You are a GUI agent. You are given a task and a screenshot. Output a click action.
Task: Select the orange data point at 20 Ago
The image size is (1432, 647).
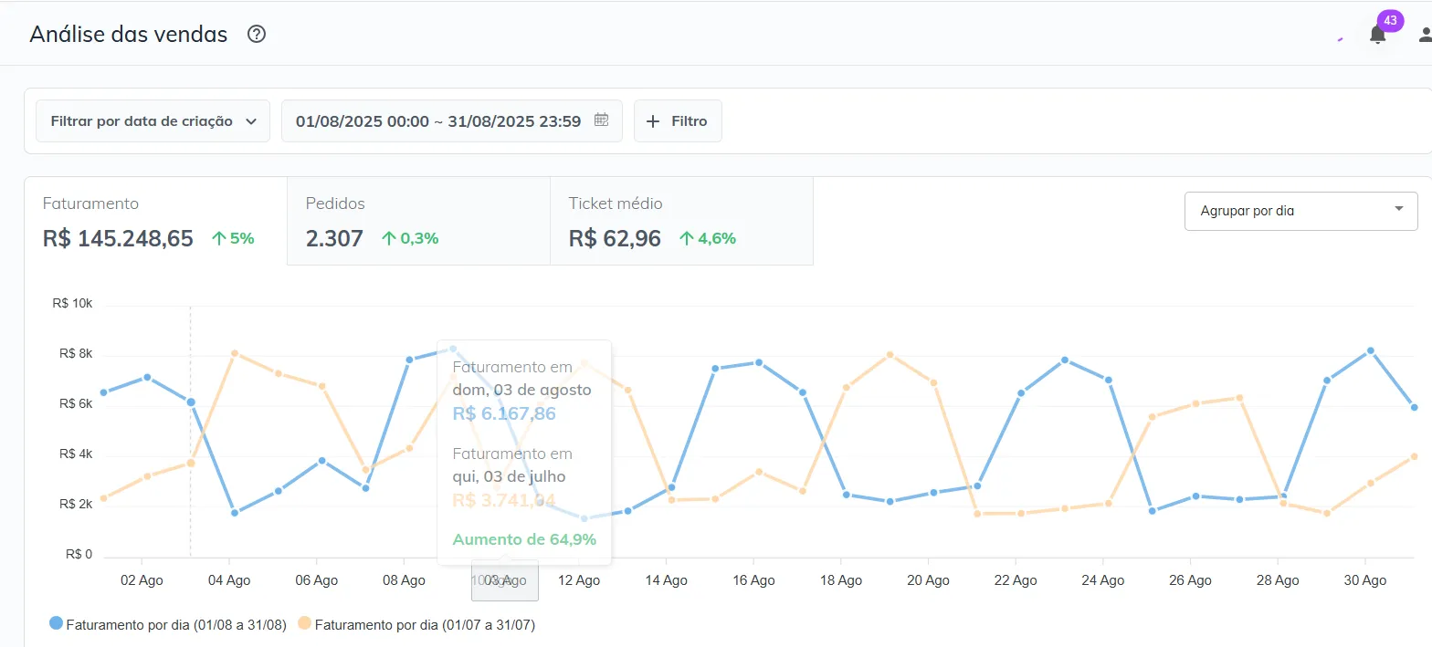[x=933, y=382]
